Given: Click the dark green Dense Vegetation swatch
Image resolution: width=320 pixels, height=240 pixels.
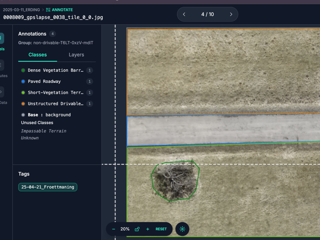Looking at the screenshot, I should 23,70.
